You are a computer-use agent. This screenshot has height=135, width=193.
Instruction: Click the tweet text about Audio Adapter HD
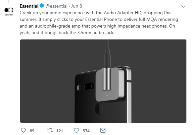(99, 23)
